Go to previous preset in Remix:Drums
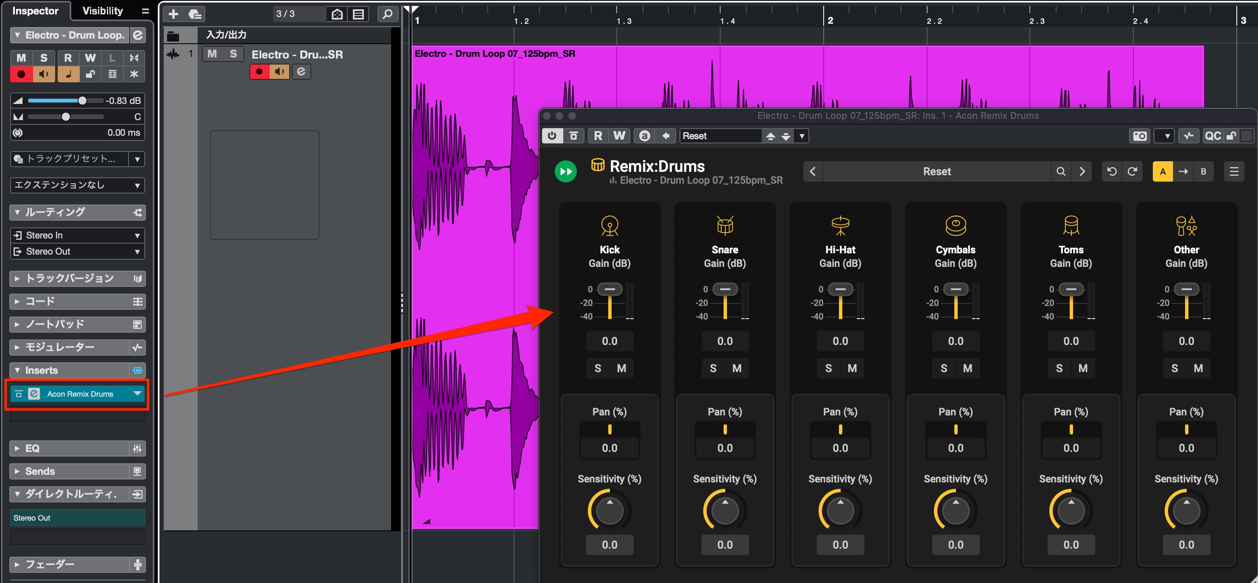The height and width of the screenshot is (583, 1258). pos(813,171)
